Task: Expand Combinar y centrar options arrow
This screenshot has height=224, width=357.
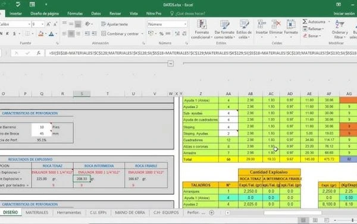Action: pyautogui.click(x=142, y=34)
